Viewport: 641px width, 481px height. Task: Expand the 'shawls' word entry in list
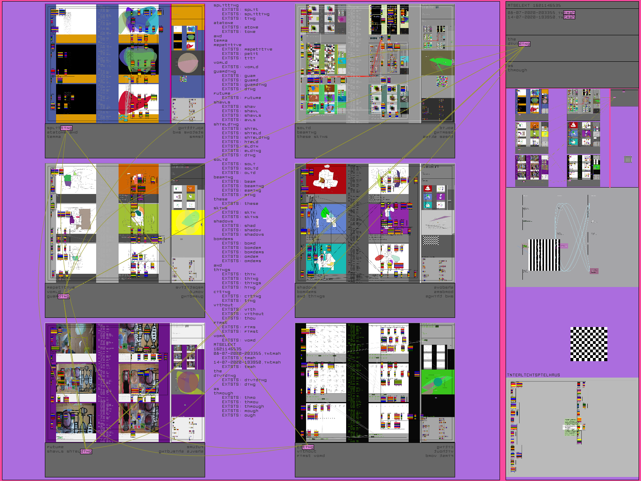(222, 102)
